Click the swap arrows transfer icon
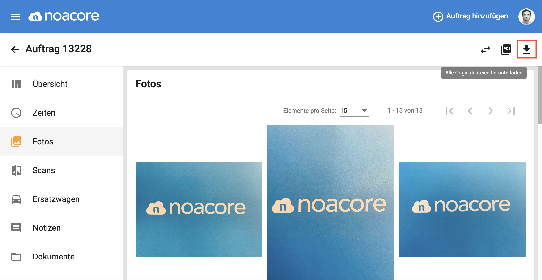 tap(485, 49)
